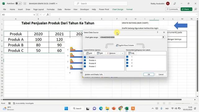The height and width of the screenshot is (112, 199).
Task: Open the File menu
Action: point(5,9)
